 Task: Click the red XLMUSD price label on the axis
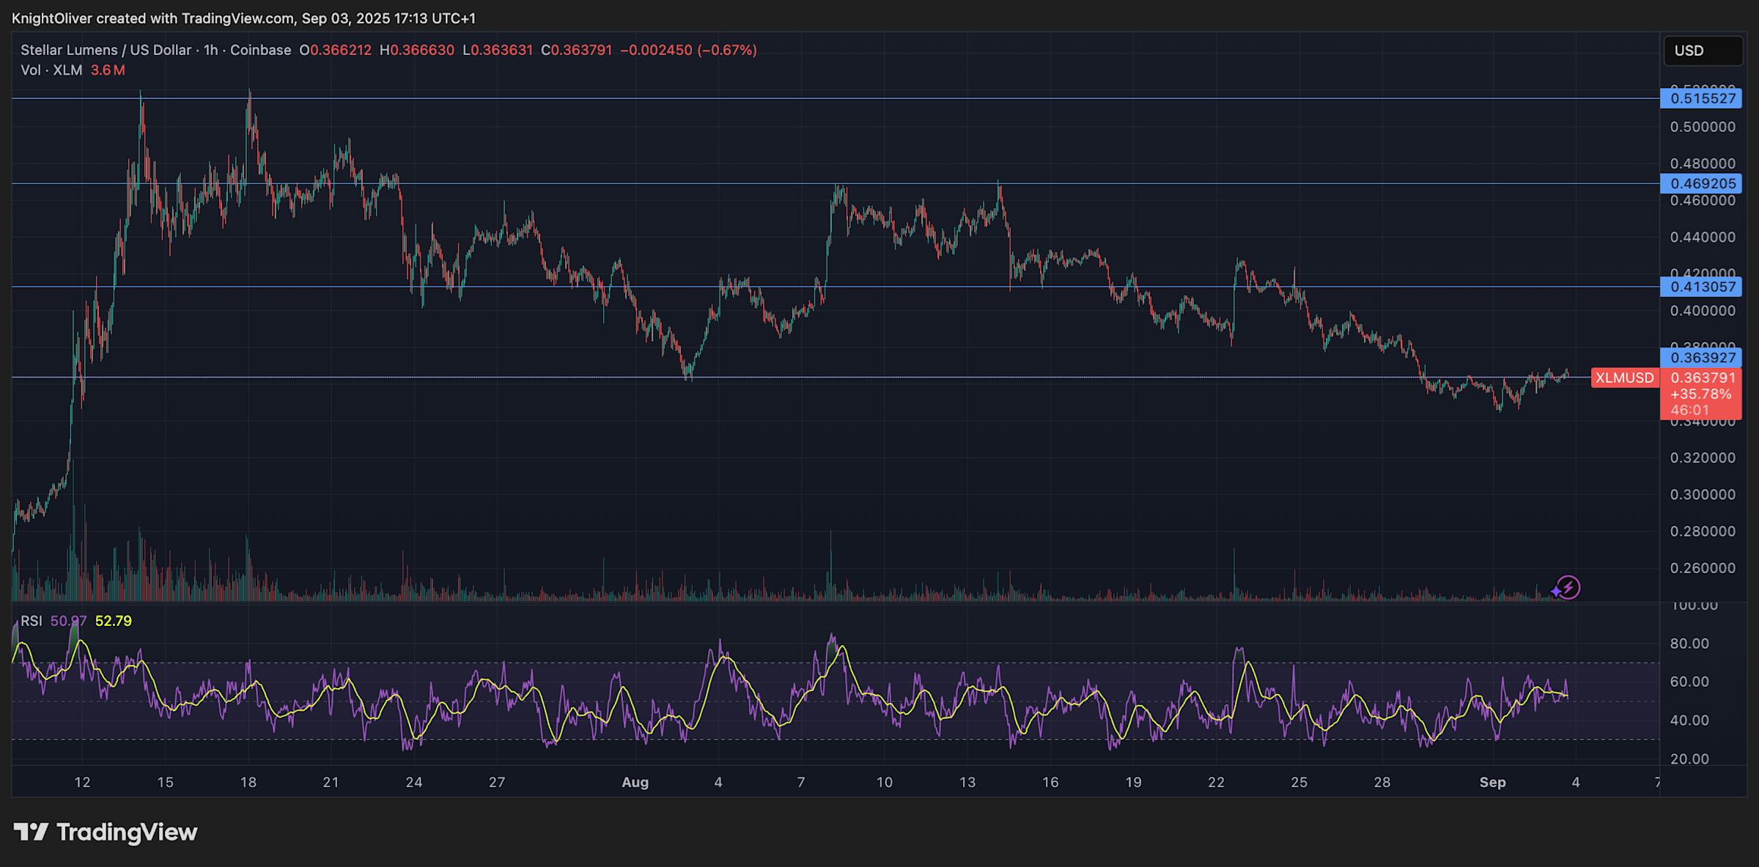pos(1624,377)
